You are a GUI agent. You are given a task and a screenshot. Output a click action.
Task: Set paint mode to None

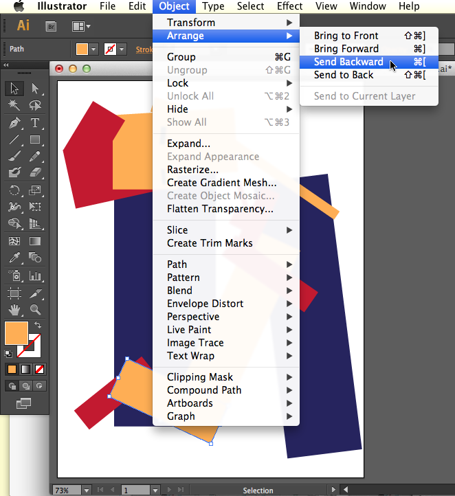(41, 369)
